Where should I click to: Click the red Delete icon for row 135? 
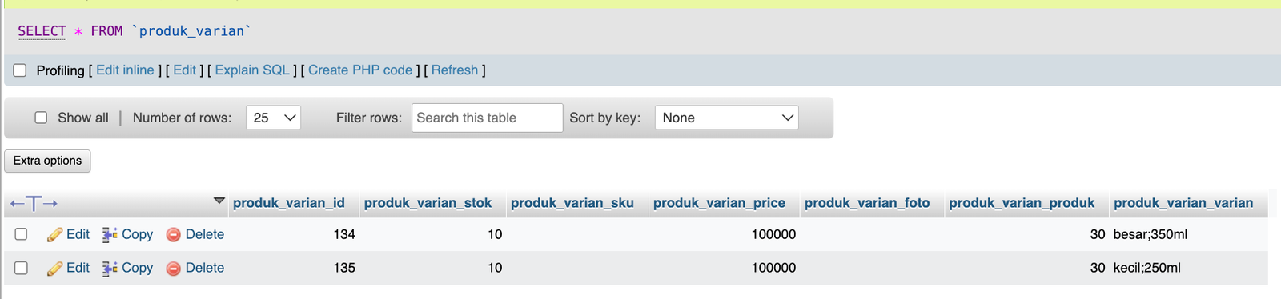point(173,269)
